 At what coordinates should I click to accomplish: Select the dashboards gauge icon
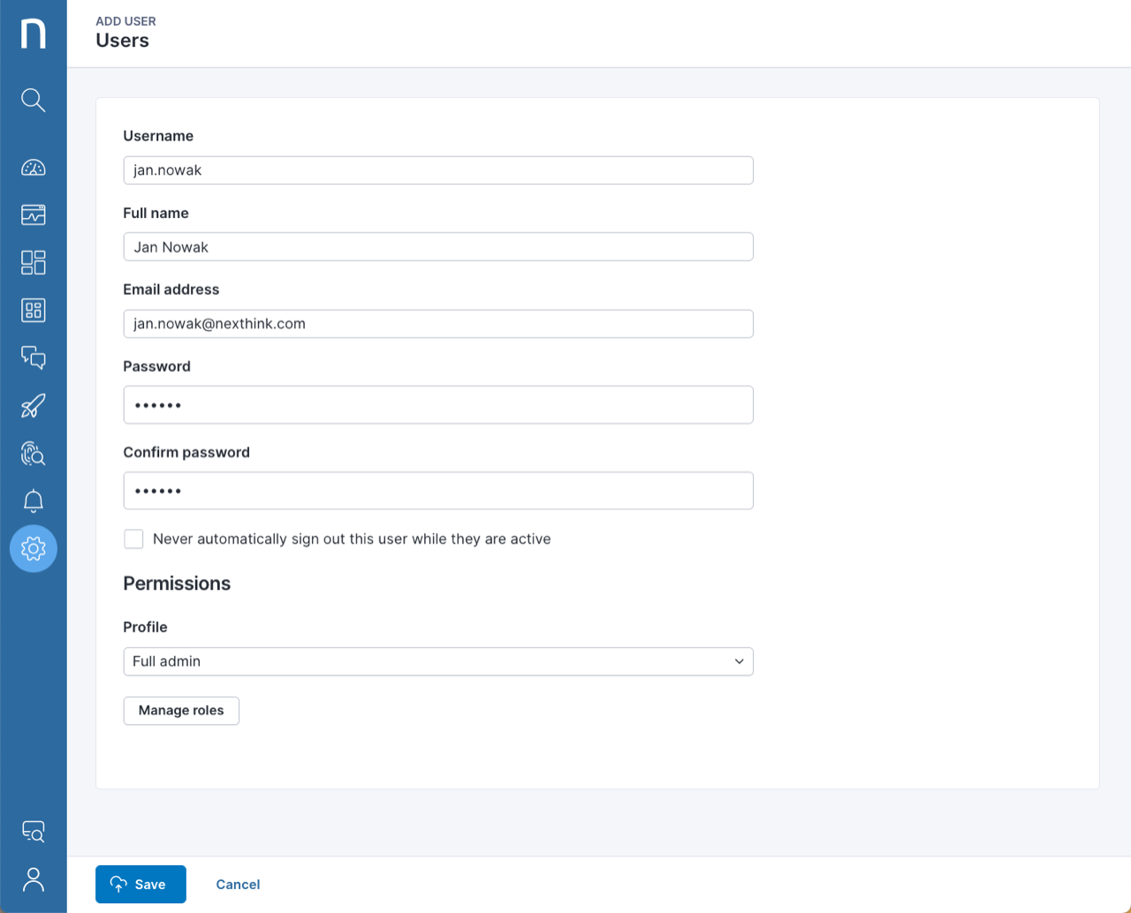coord(33,167)
